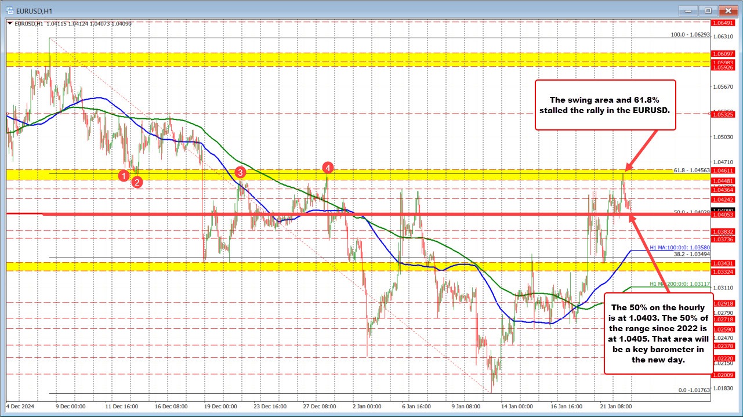The height and width of the screenshot is (417, 743).
Task: Click the H1 MA:200 value label
Action: pos(680,284)
